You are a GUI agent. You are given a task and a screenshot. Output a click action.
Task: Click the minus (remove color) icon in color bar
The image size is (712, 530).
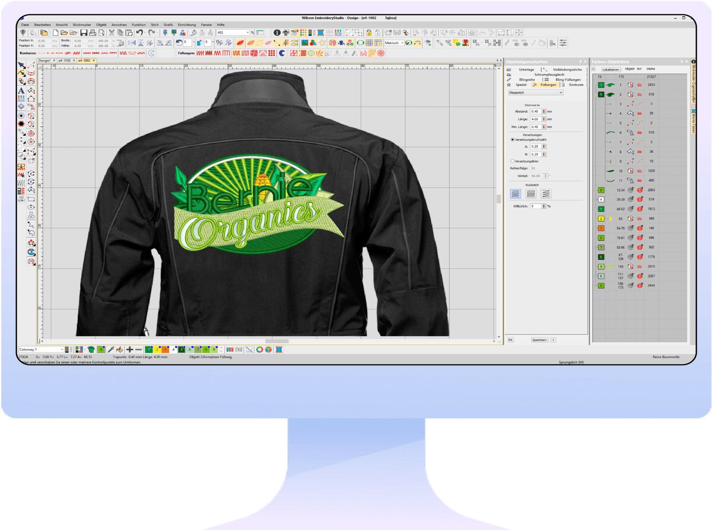(138, 349)
